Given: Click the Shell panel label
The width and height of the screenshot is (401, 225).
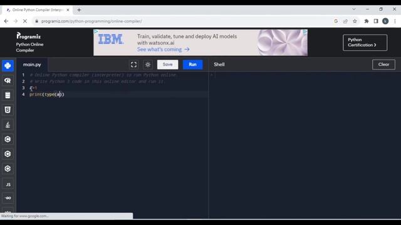Looking at the screenshot, I should (219, 64).
